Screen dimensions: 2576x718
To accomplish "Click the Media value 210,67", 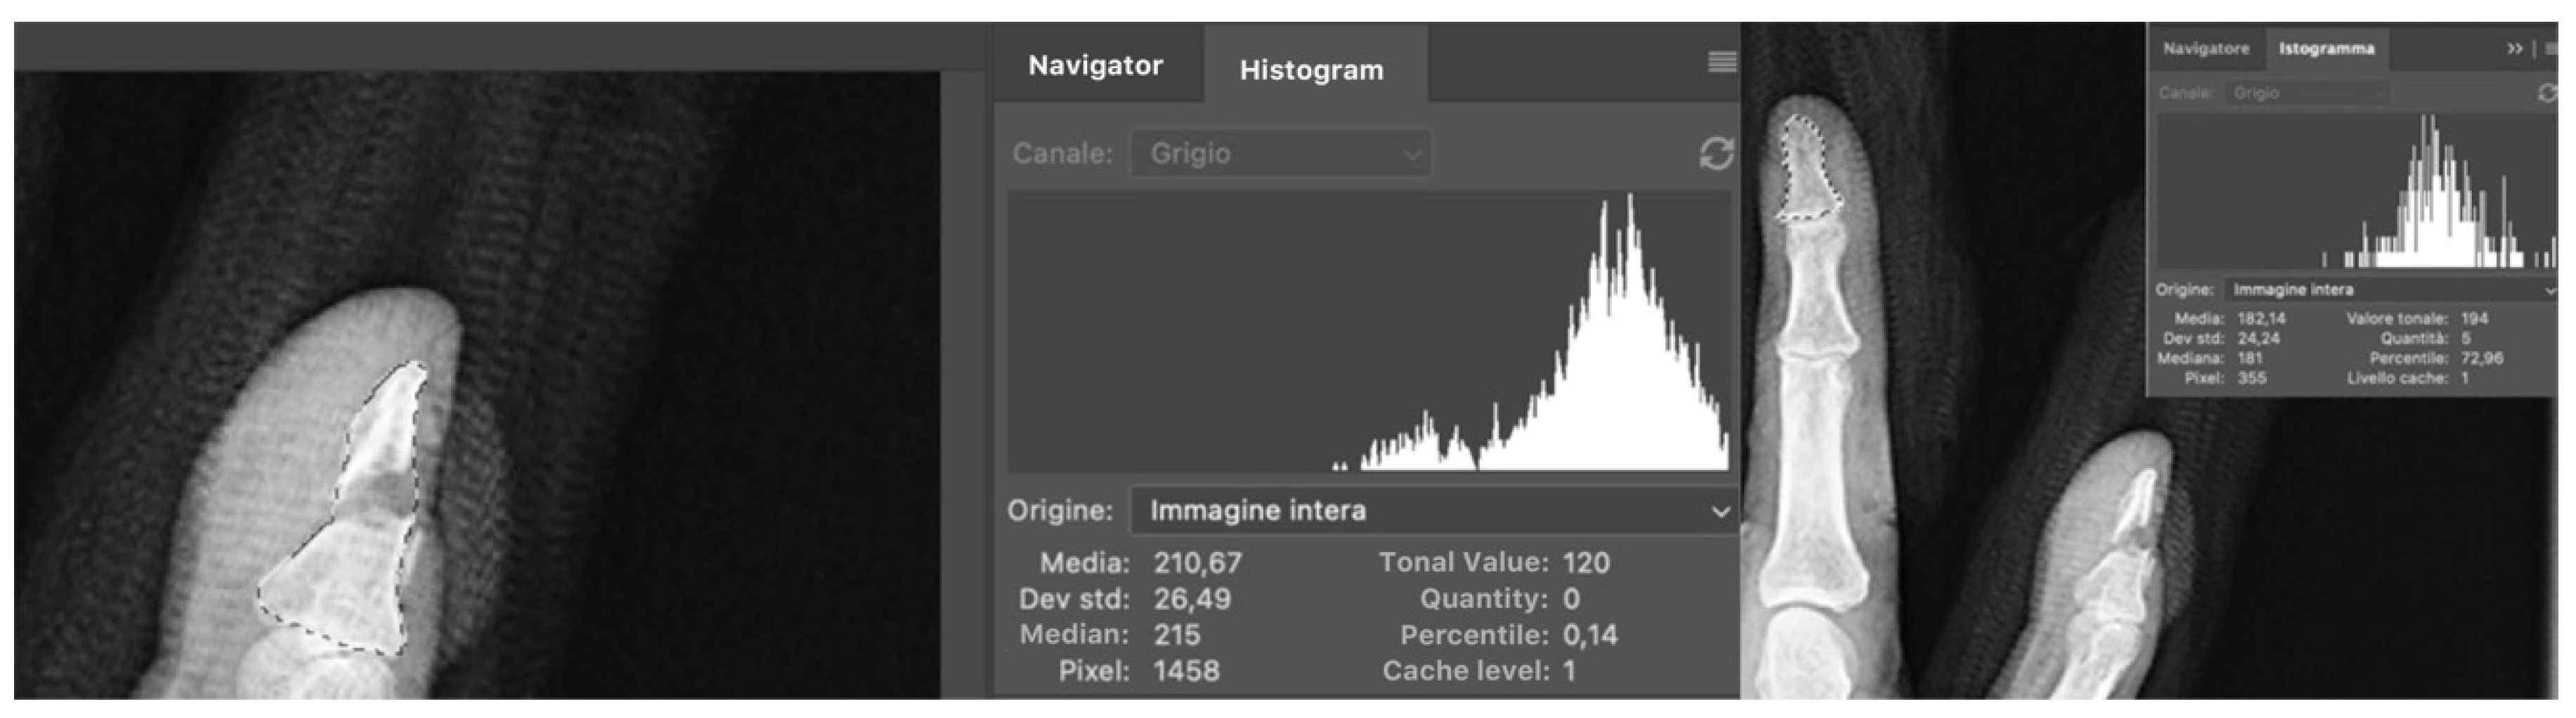I will pyautogui.click(x=1197, y=563).
